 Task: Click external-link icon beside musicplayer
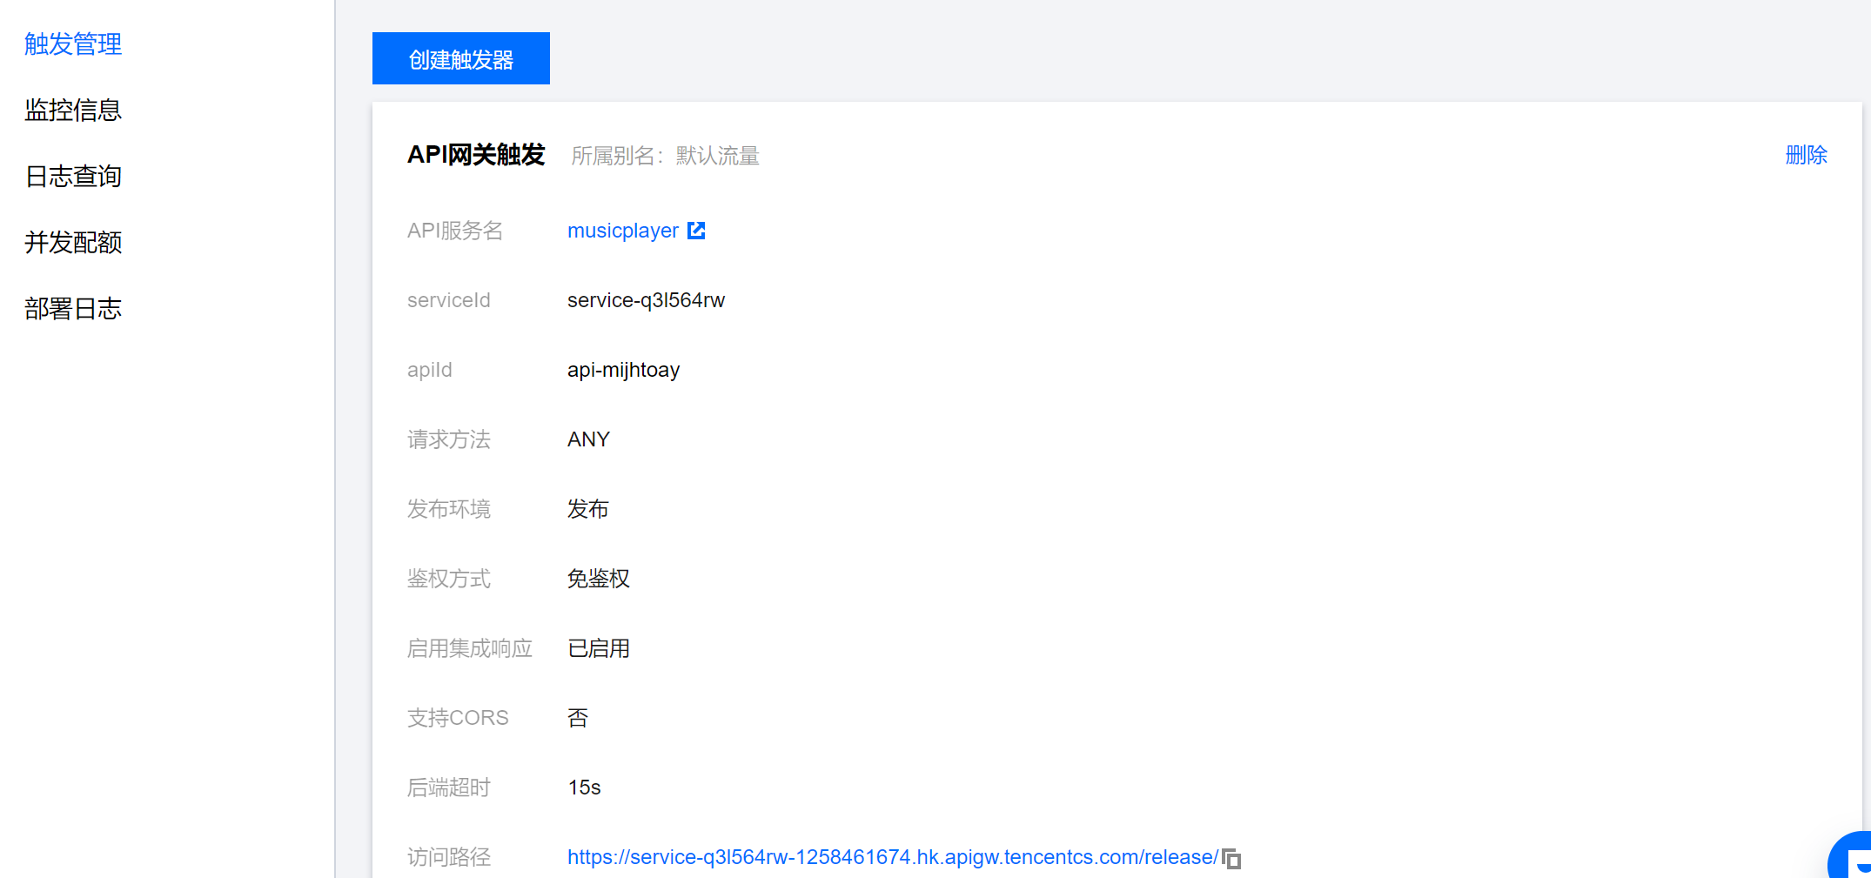pos(696,231)
